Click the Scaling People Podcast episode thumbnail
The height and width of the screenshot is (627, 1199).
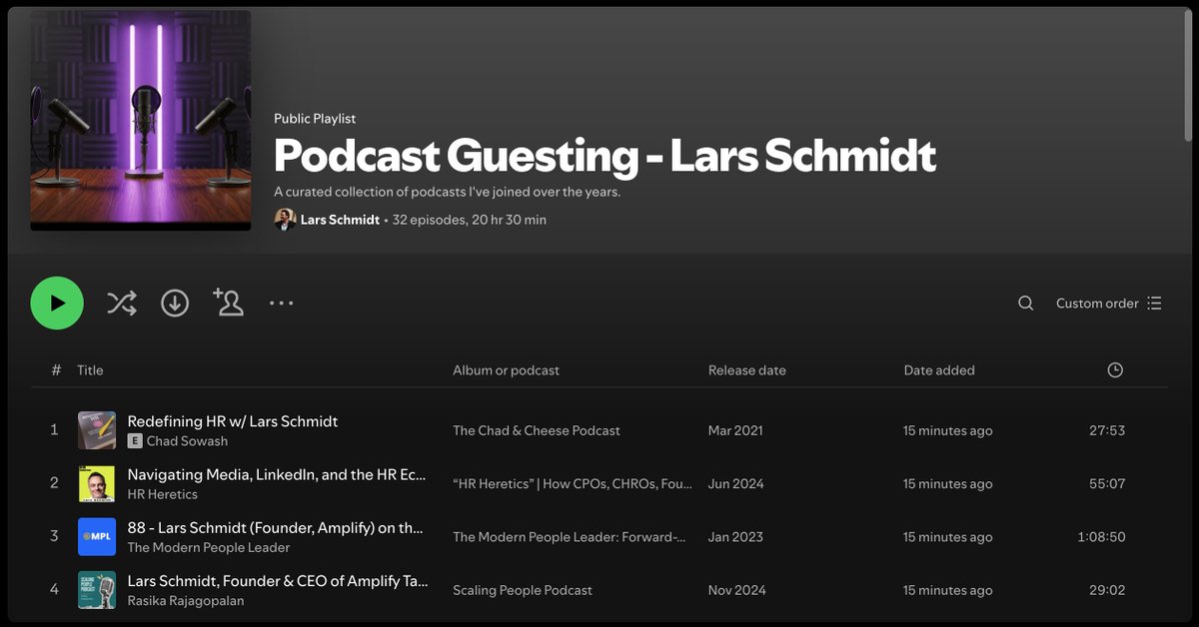coord(97,589)
